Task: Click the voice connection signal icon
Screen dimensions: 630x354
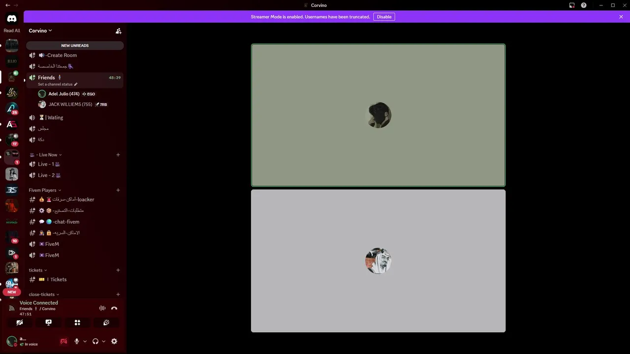Action: pyautogui.click(x=12, y=308)
